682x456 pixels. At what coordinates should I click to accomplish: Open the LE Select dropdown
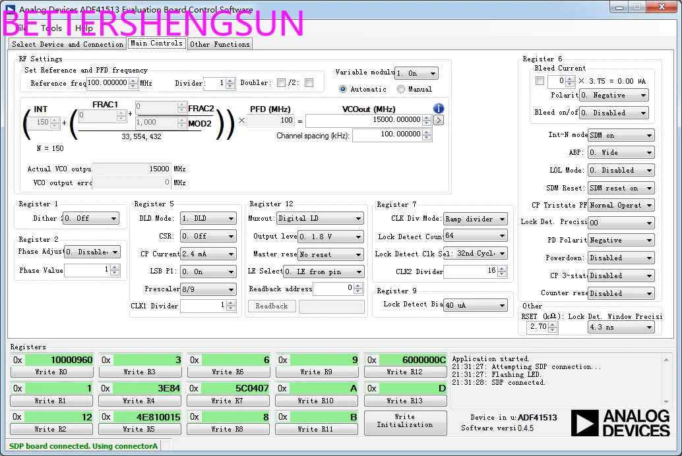tap(324, 272)
